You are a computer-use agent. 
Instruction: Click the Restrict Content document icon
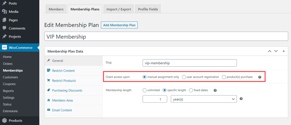[x=49, y=70]
